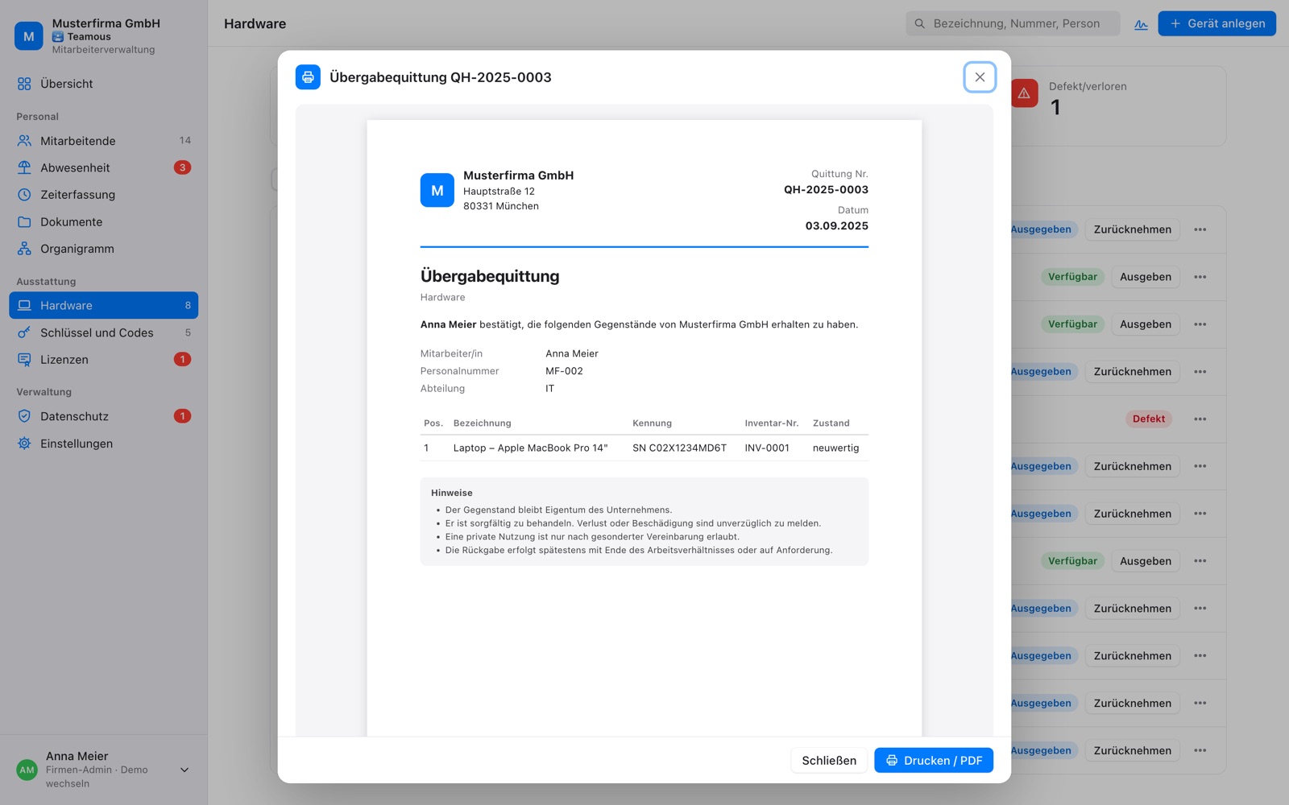Click receipt number QH-2025-0003 on the document

826,190
